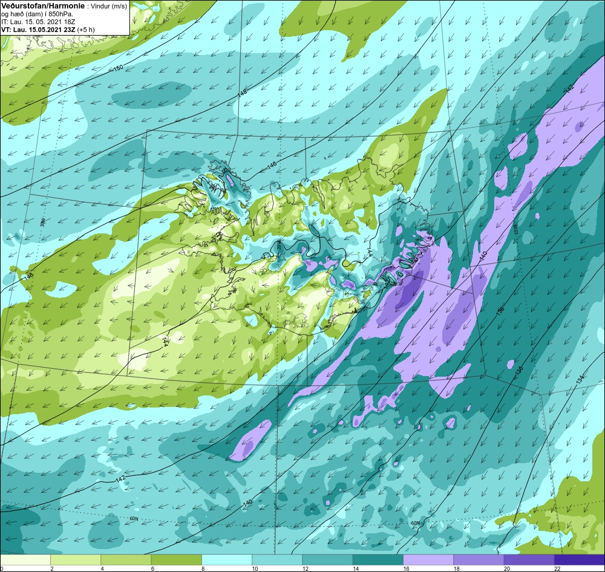Click the "134" height contour label
Image resolution: width=605 pixels, height=572 pixels.
[580, 379]
